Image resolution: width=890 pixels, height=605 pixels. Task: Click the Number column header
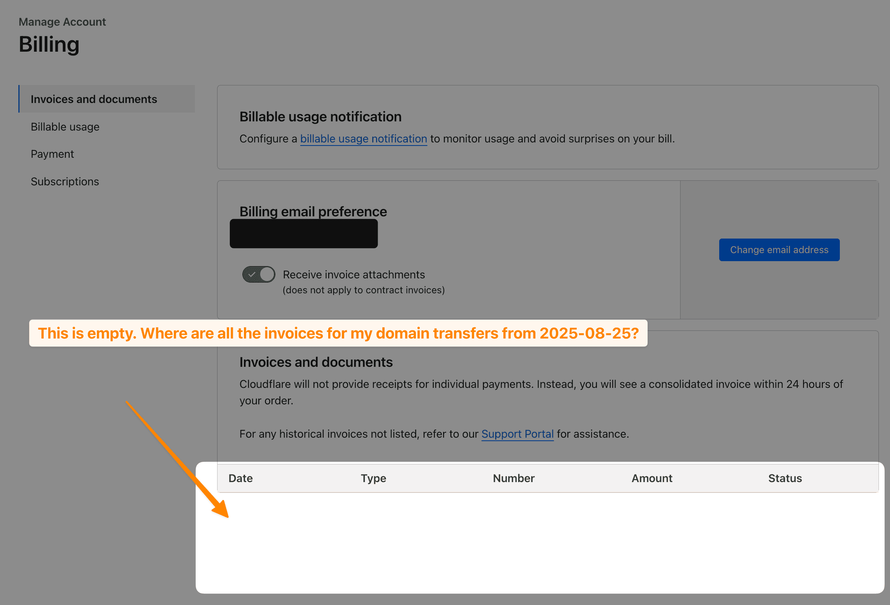tap(513, 478)
